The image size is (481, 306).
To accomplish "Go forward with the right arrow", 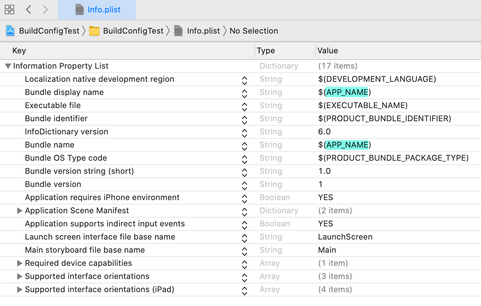I will 45,9.
